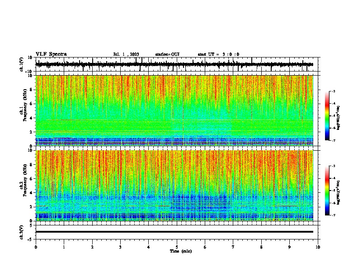Click the date label 'Jul 1, 2023'
The image size is (358, 277).
[x=126, y=54]
